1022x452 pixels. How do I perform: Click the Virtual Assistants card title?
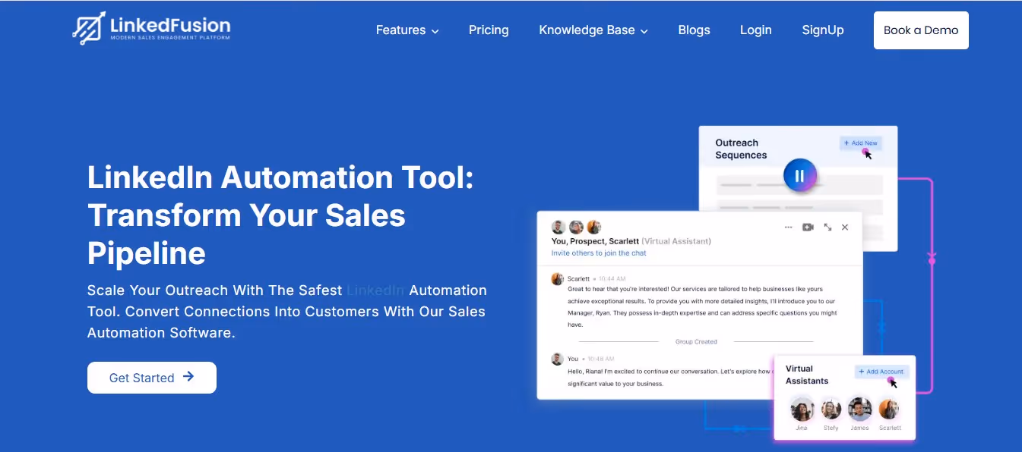point(807,375)
